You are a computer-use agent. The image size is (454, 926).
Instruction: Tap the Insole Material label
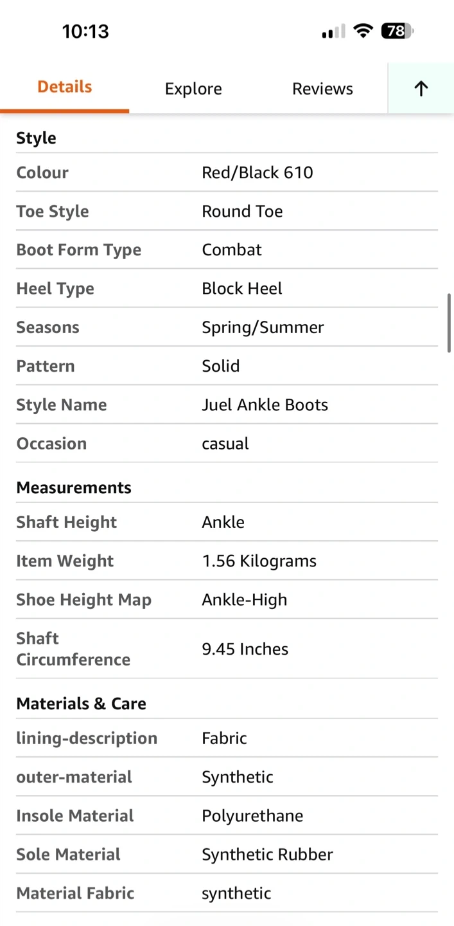(x=75, y=815)
